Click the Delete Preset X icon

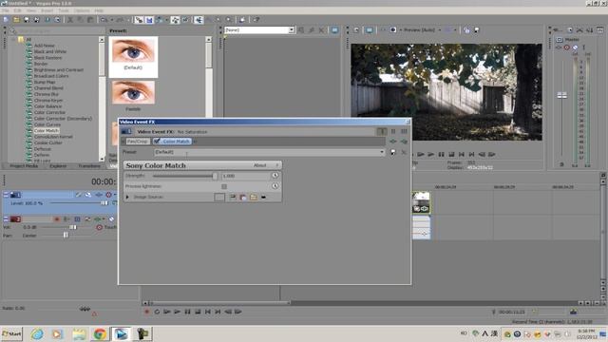(x=404, y=152)
